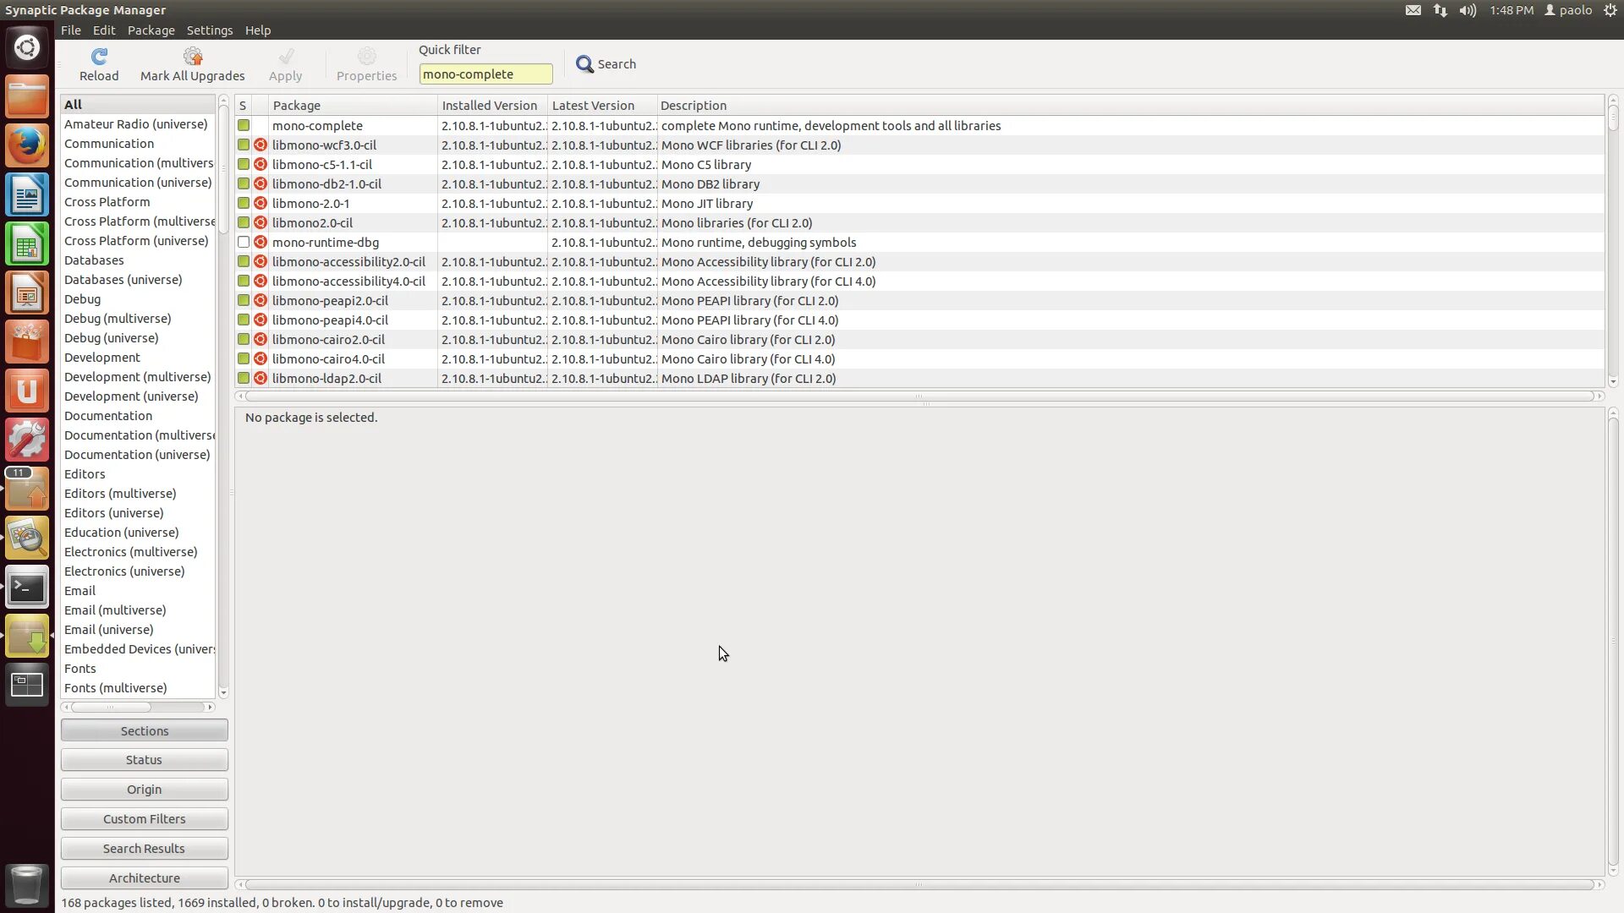This screenshot has width=1624, height=913.
Task: Toggle status box for libmono-db2-1.0-cil
Action: point(244,183)
